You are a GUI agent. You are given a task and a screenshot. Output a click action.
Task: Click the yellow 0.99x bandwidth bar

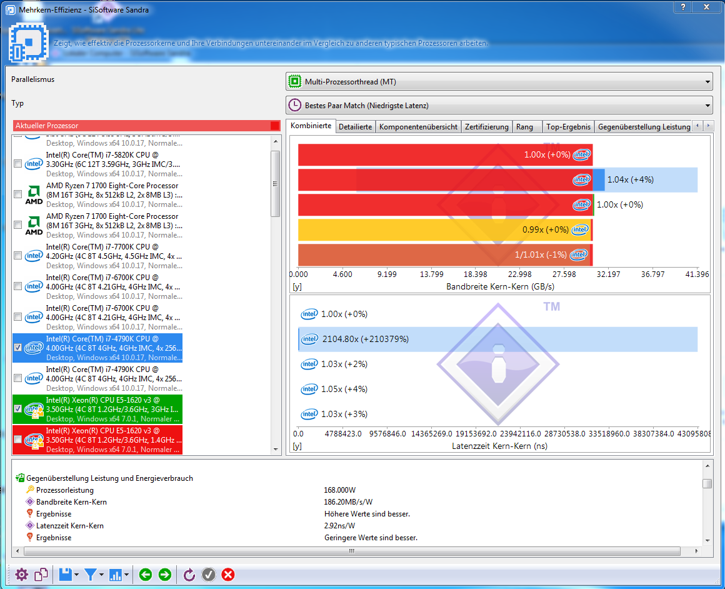(444, 229)
